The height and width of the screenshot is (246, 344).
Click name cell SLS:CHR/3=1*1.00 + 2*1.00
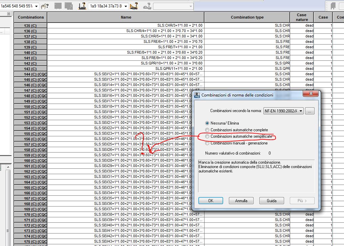126,25
